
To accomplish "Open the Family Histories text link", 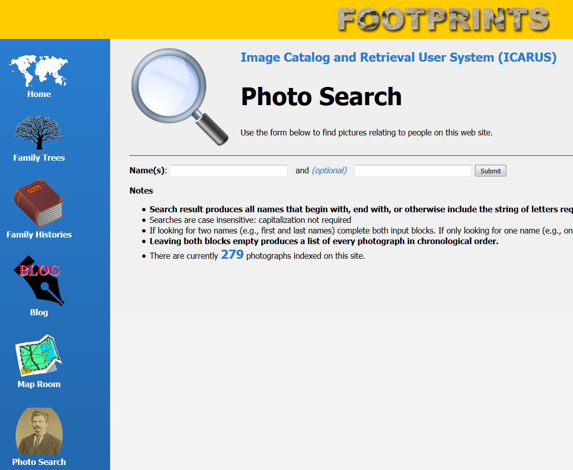I will point(39,234).
